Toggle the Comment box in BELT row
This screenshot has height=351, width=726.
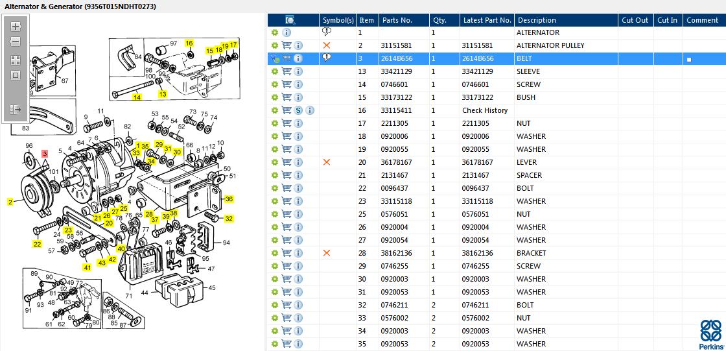pos(689,59)
